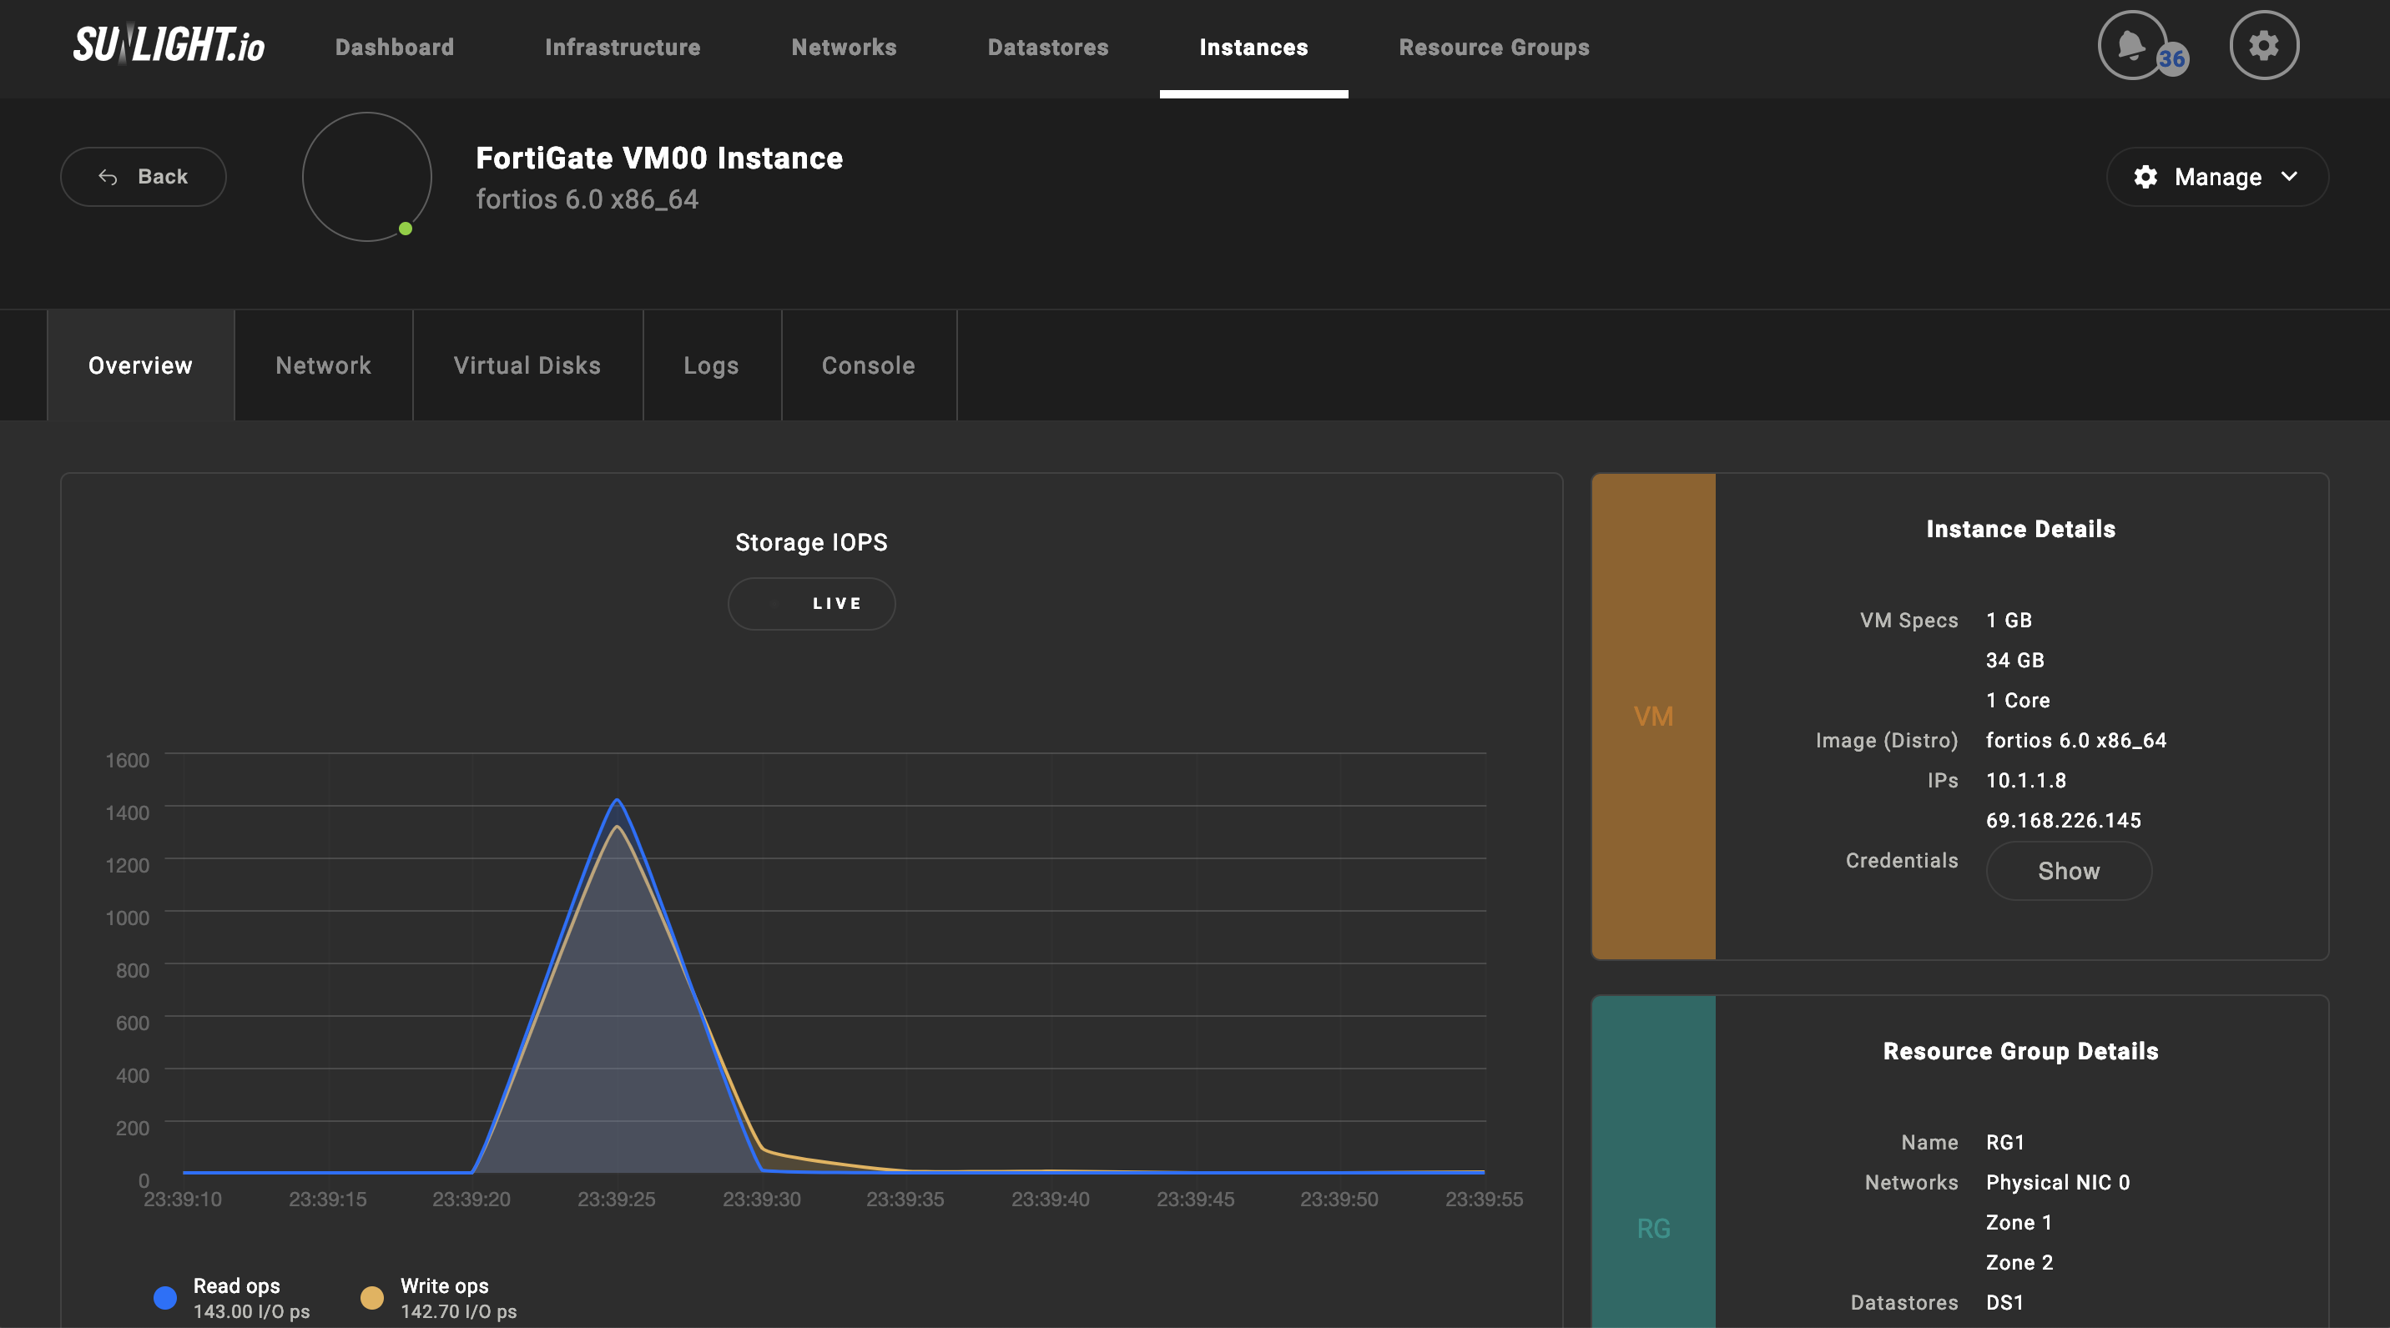
Task: Click Zone 2 network entry
Action: coord(2019,1261)
